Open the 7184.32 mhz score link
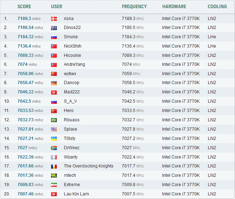Screen dimensions: 235x199 tap(30, 37)
